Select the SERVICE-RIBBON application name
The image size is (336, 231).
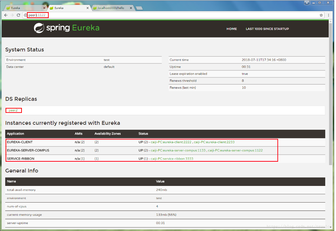21,159
